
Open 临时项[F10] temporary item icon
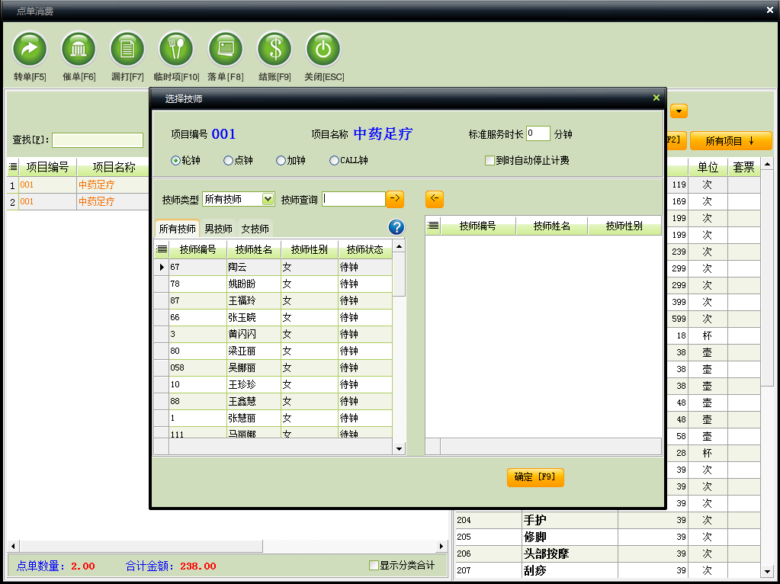click(x=176, y=50)
